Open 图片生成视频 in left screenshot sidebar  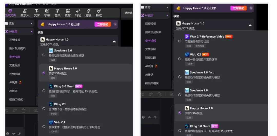pyautogui.click(x=17, y=48)
